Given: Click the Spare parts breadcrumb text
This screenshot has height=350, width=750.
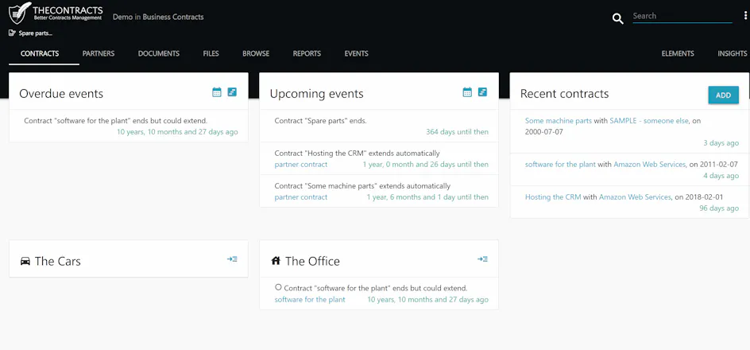Looking at the screenshot, I should pos(36,33).
